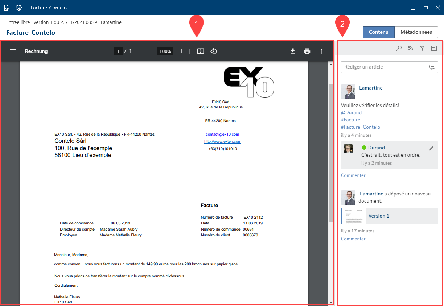Click the first Commenter link
This screenshot has width=444, height=306.
[353, 175]
